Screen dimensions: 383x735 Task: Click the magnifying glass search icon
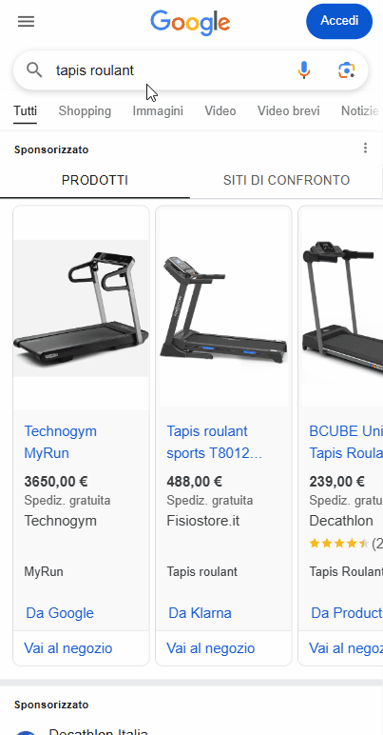(x=34, y=70)
